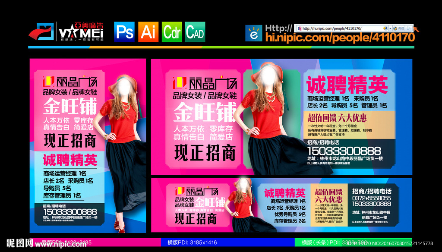Click phone number 15033300888 in vertical poster
This screenshot has width=442, height=252.
click(x=70, y=212)
